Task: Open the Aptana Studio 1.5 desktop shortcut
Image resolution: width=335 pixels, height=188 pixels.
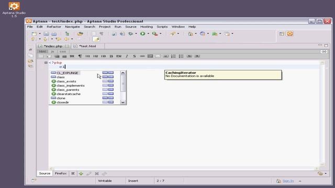Action: pyautogui.click(x=14, y=9)
